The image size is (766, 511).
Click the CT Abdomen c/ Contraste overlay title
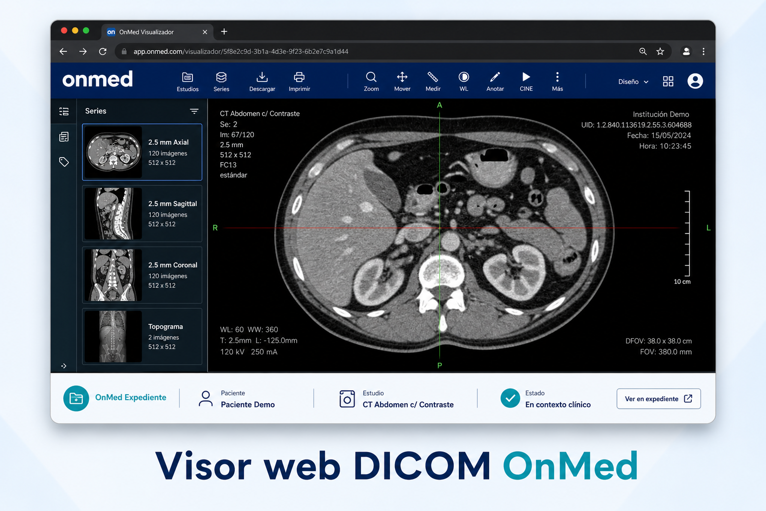click(x=260, y=114)
